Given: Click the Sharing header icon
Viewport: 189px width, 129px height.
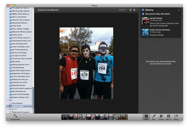Looking at the screenshot, I should pyautogui.click(x=143, y=10).
